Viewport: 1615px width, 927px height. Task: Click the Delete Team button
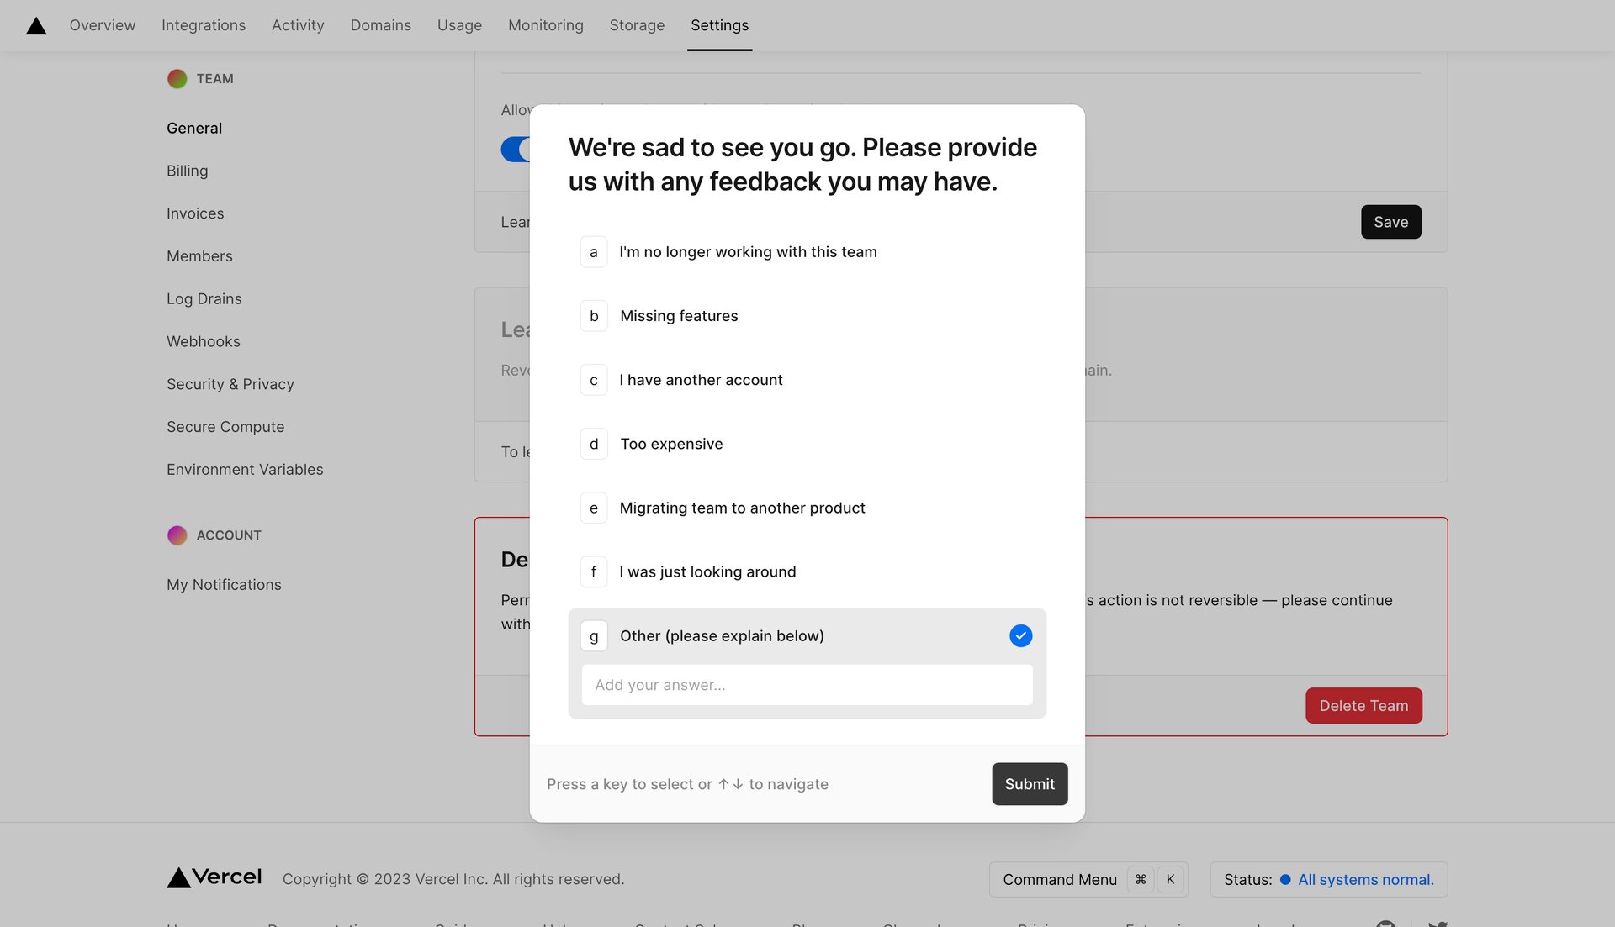pos(1363,705)
